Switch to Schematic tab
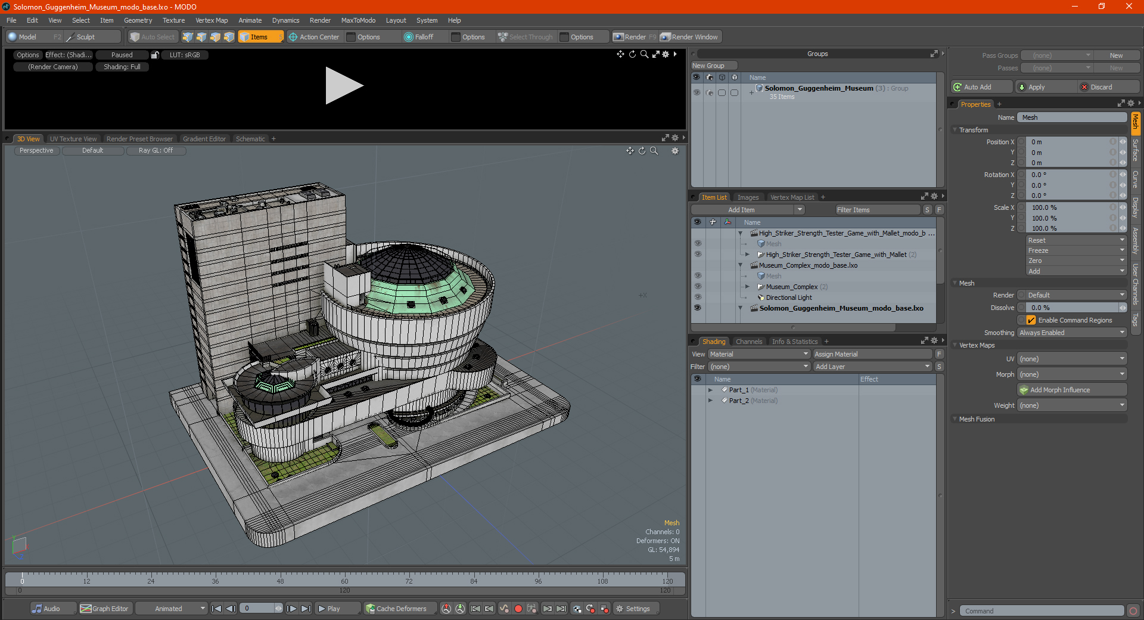 point(250,139)
